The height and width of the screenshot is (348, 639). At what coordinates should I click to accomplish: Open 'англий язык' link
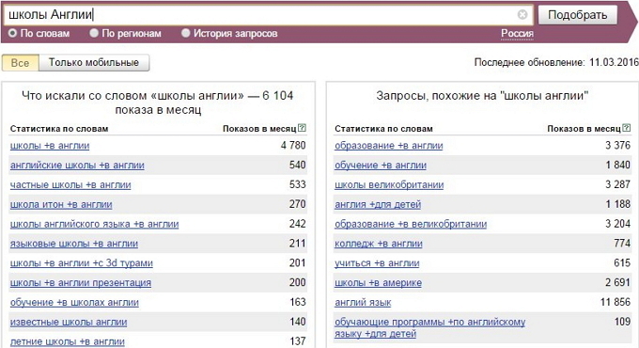[363, 302]
